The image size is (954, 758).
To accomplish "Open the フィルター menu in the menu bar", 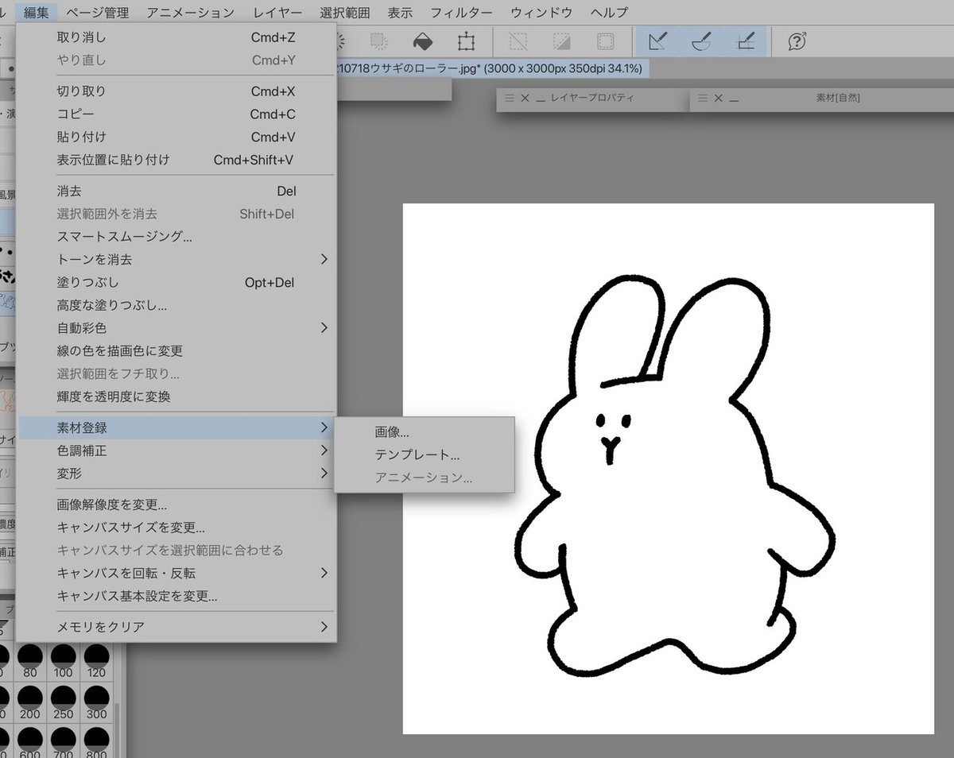I will (x=462, y=12).
